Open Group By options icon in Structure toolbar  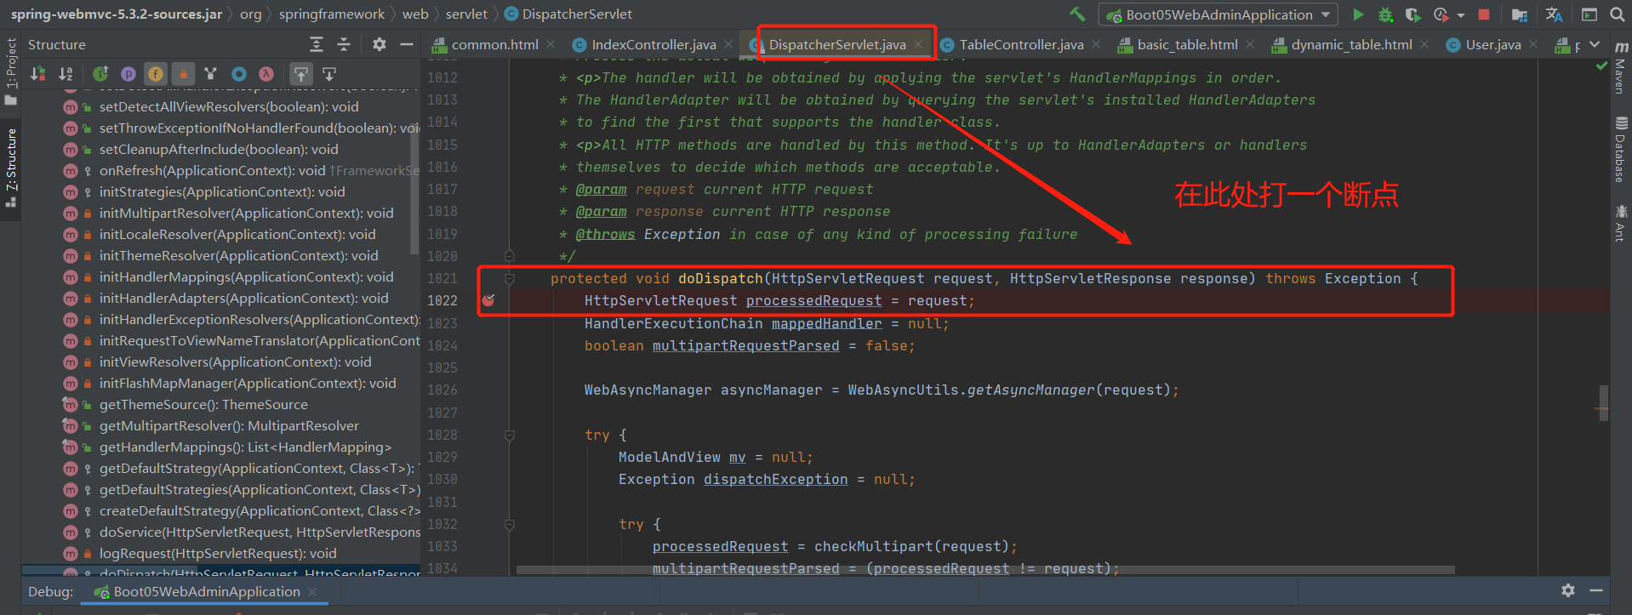pyautogui.click(x=211, y=74)
